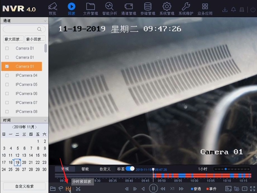
Task: Click the alarm bell notification icon
Action: tap(234, 10)
